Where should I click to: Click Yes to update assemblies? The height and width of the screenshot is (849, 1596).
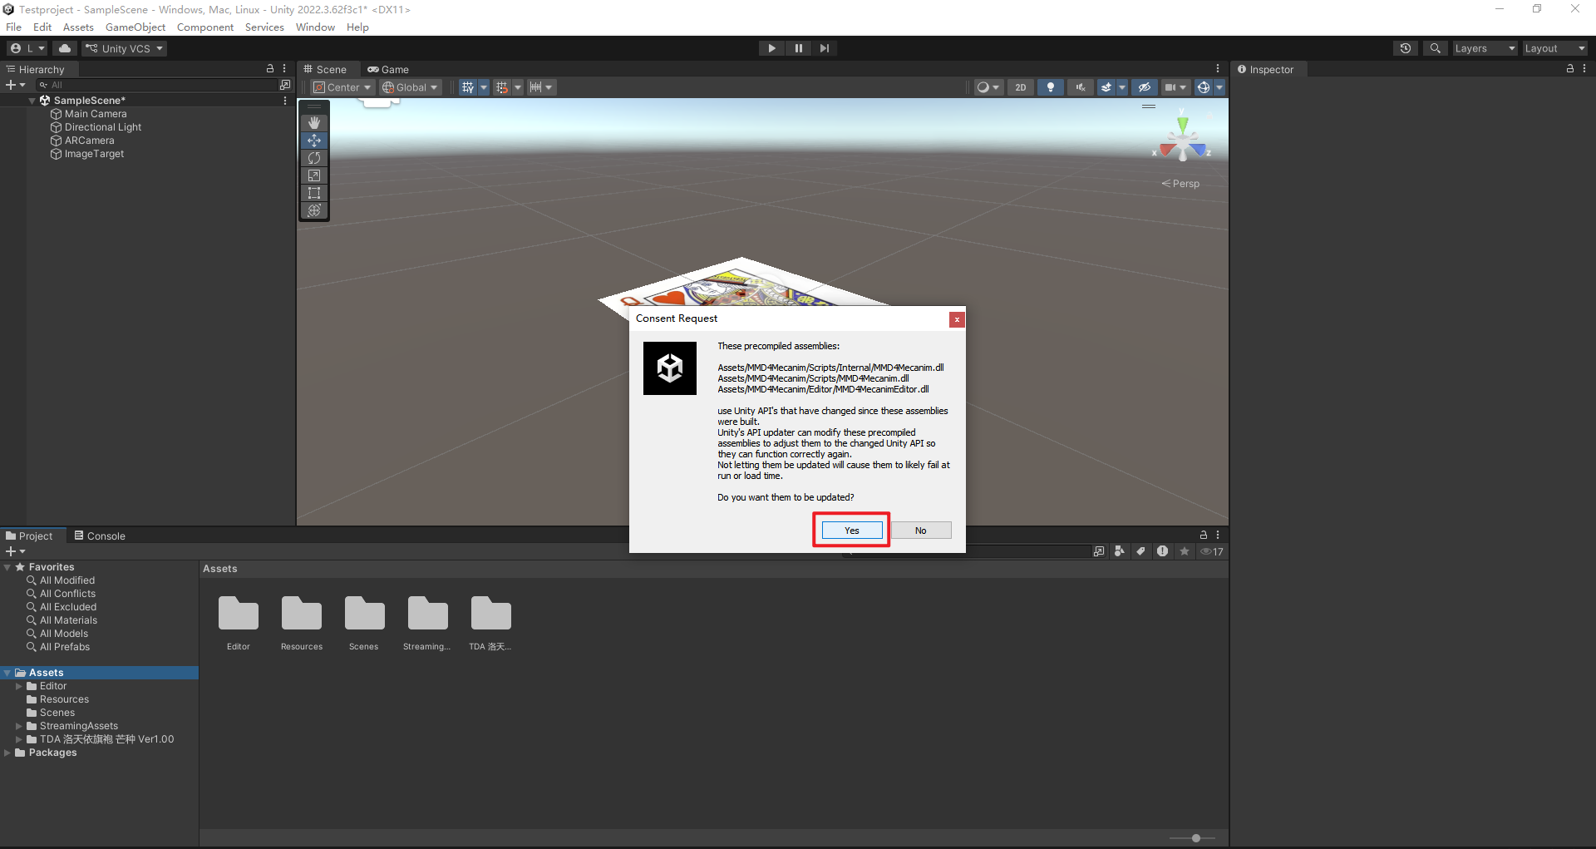pyautogui.click(x=852, y=531)
